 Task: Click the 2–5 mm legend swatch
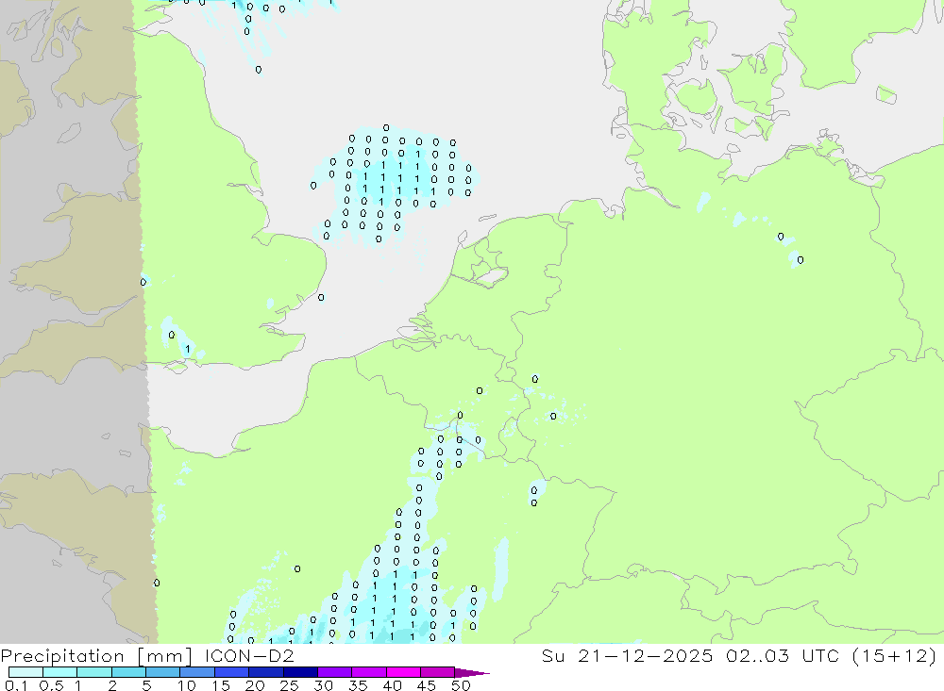128,672
